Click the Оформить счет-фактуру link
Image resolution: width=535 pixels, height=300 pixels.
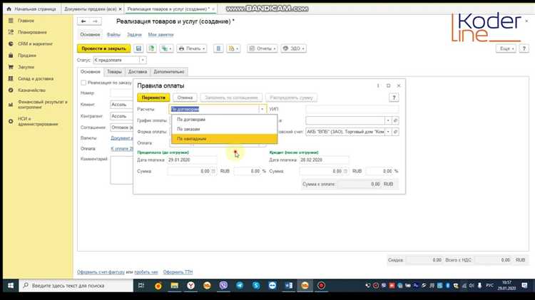tap(101, 271)
